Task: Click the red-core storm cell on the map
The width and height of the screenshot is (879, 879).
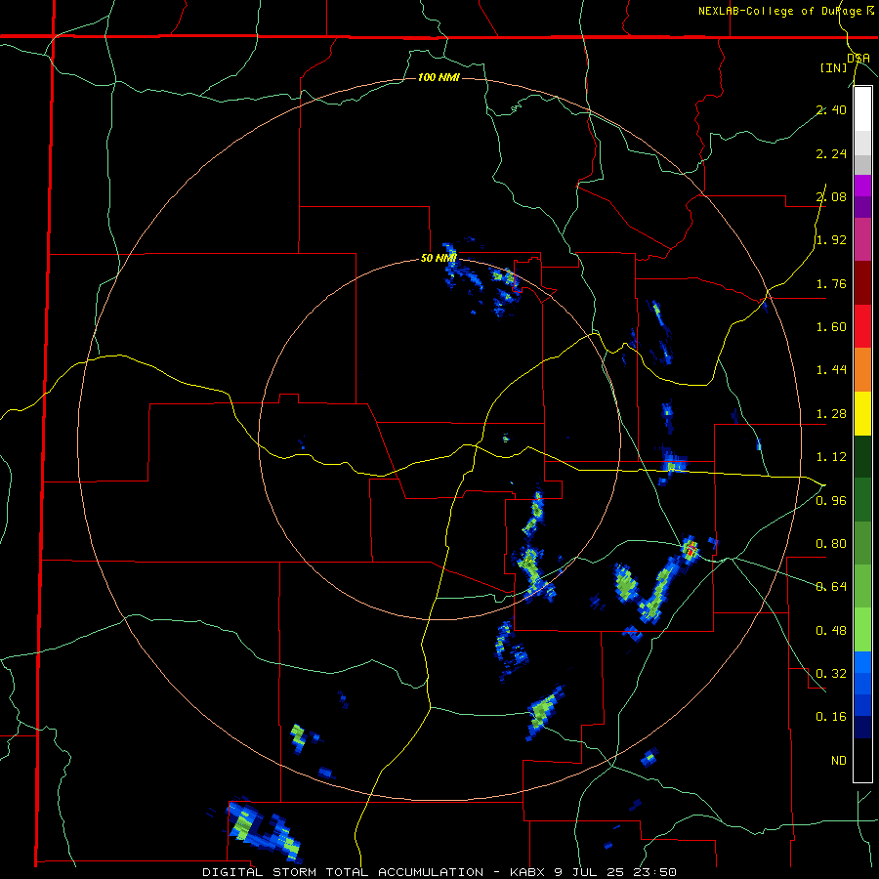Action: (x=691, y=549)
